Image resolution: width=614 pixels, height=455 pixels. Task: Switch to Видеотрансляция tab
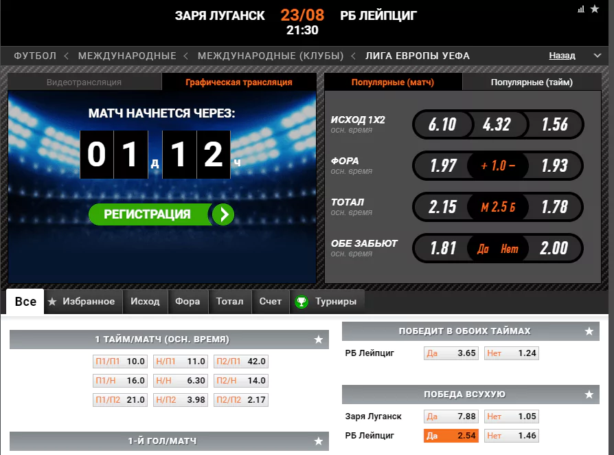(x=84, y=82)
